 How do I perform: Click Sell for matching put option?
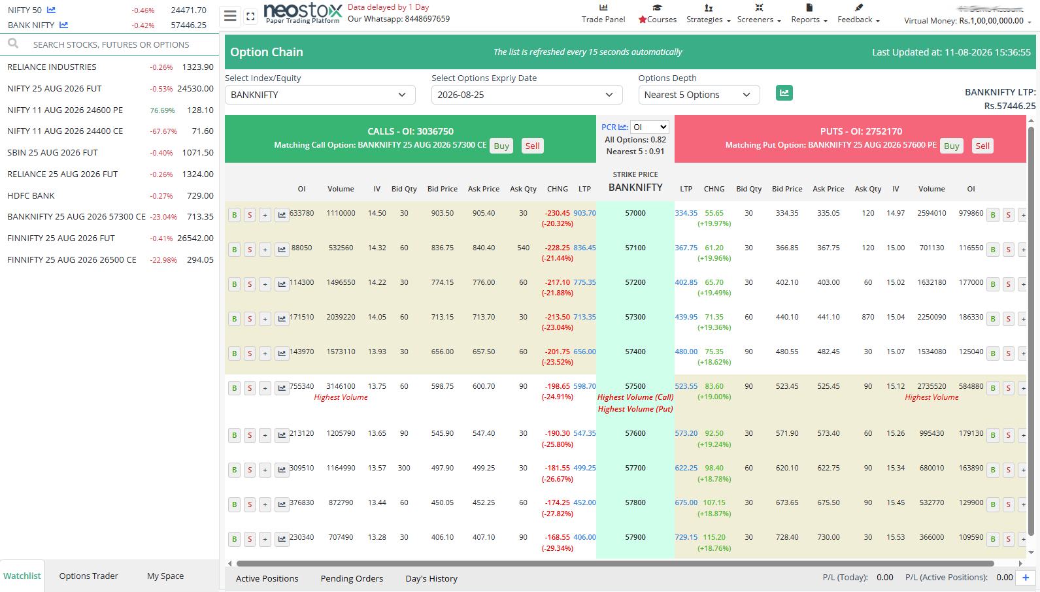click(982, 146)
